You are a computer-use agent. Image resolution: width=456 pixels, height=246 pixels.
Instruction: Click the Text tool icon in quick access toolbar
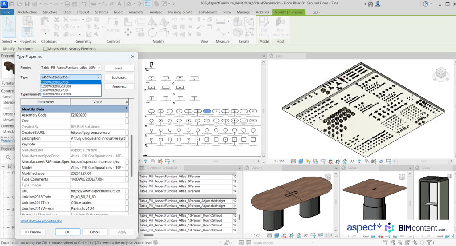coord(119,4)
